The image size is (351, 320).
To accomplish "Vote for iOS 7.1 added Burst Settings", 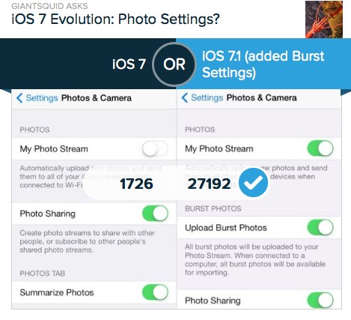I will 263,64.
